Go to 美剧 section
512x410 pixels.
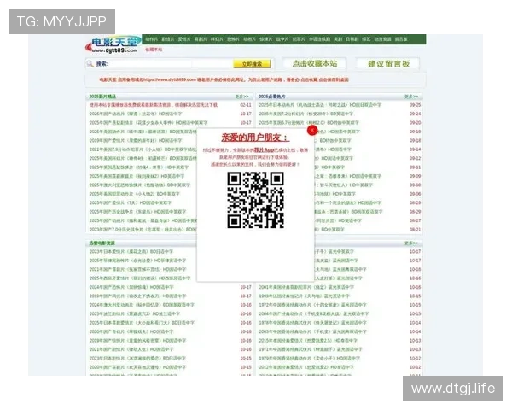pyautogui.click(x=338, y=39)
